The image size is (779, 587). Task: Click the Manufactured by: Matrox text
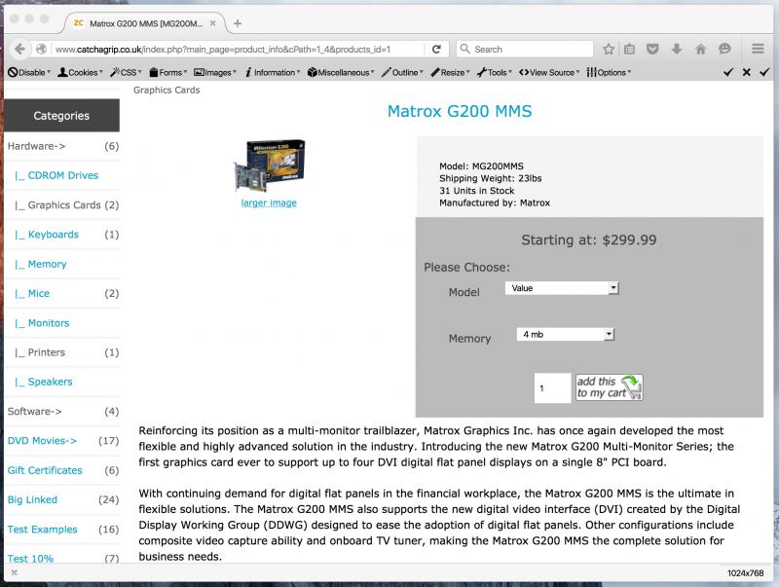click(x=495, y=202)
